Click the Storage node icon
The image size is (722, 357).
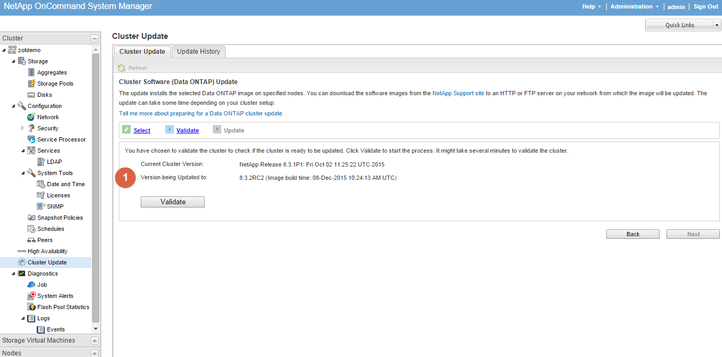point(22,61)
